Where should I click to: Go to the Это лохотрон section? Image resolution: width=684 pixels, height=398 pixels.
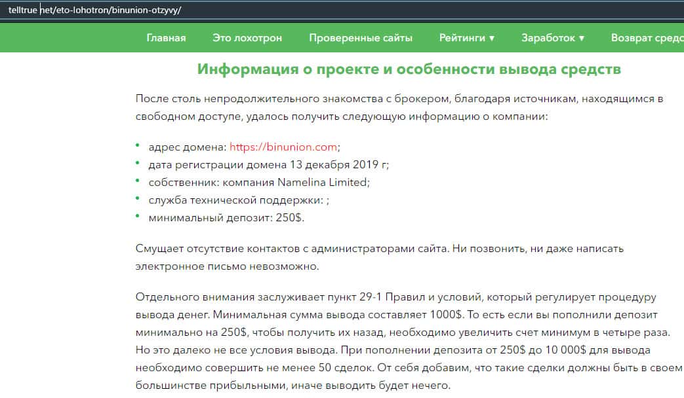pos(247,38)
